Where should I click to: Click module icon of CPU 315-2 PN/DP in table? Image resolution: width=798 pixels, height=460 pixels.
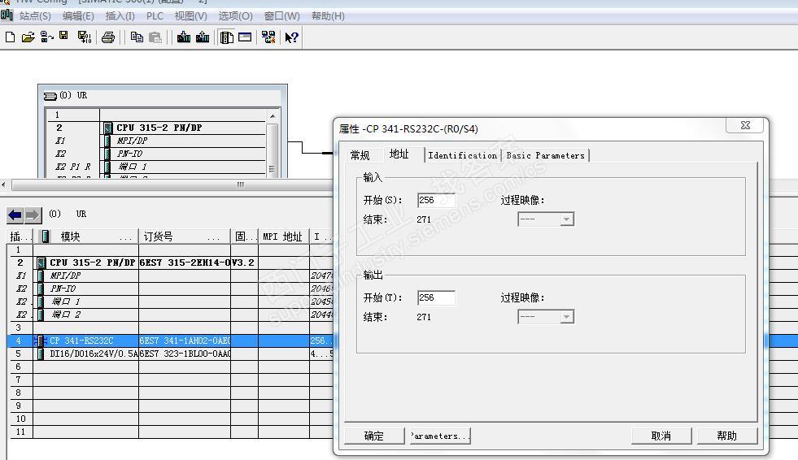[x=41, y=263]
